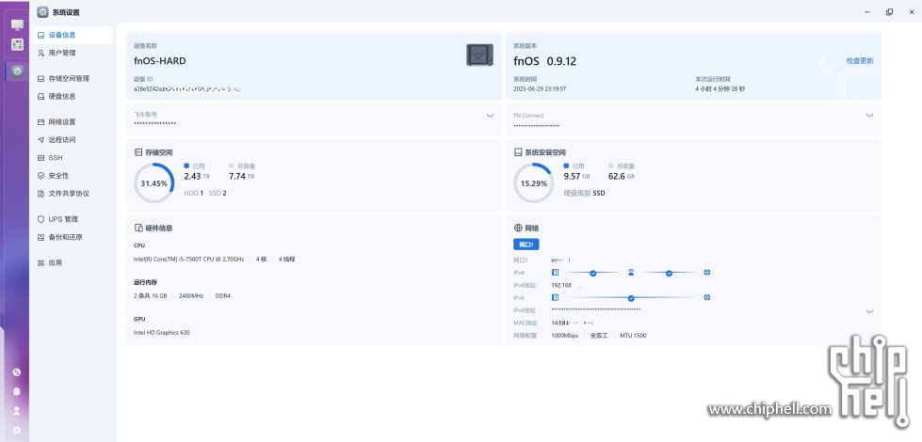Click the 检查更新 link
Viewport: 922px width, 442px height.
[x=860, y=60]
